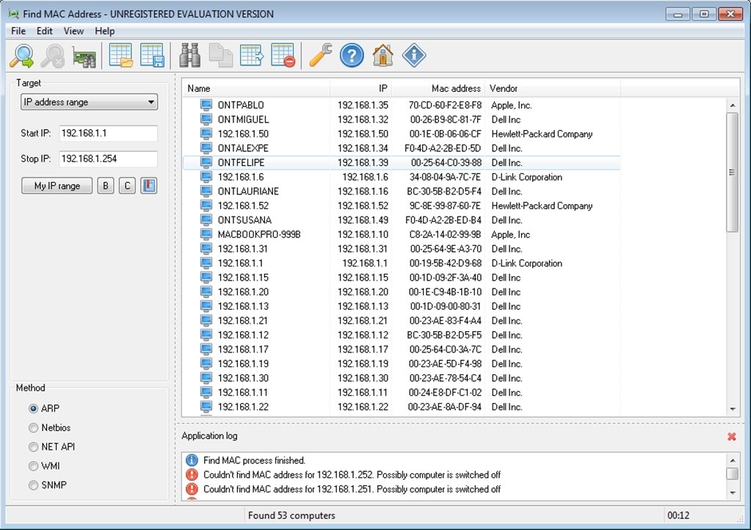Click computer icon beside ONTLAURIANE

click(x=206, y=191)
